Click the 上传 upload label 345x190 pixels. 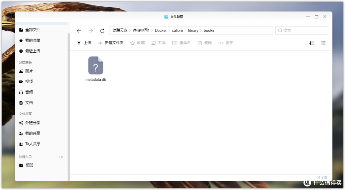tap(88, 43)
